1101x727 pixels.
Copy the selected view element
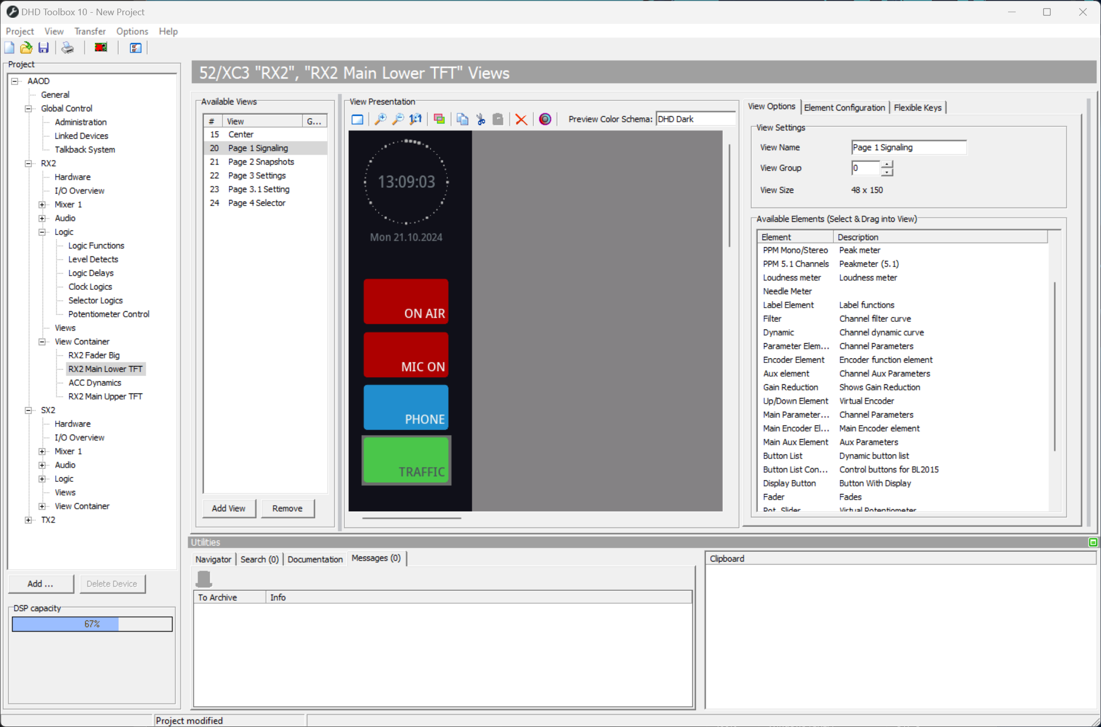click(x=462, y=119)
